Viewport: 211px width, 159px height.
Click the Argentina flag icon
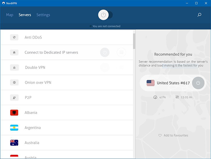(14, 128)
